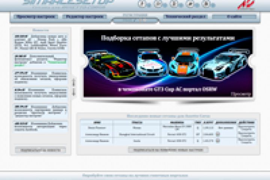Image resolution: width=270 pixels, height=180 pixels.
Task: Click the first column header of the setups table
Action: point(97,123)
